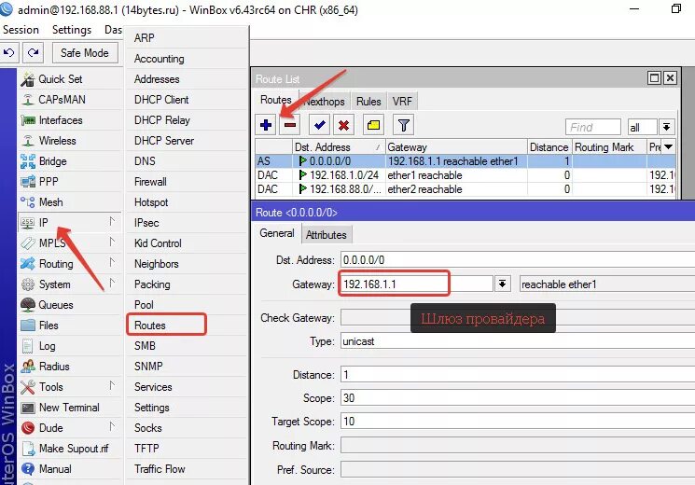Switch to VRF tab
695x485 pixels.
pyautogui.click(x=402, y=102)
